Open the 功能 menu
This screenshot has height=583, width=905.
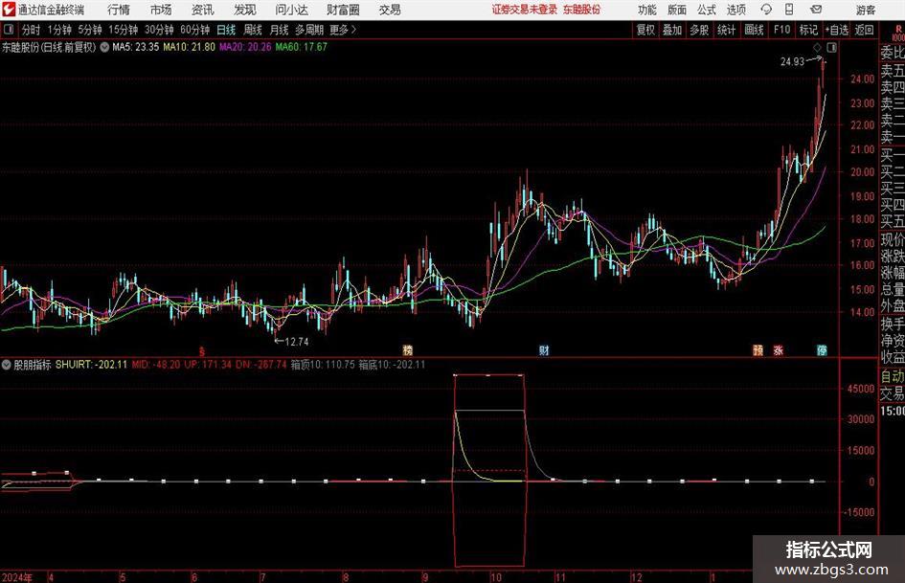pyautogui.click(x=647, y=10)
